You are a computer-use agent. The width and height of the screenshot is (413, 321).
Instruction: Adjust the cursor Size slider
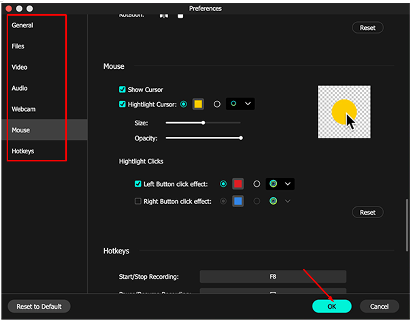tap(203, 122)
